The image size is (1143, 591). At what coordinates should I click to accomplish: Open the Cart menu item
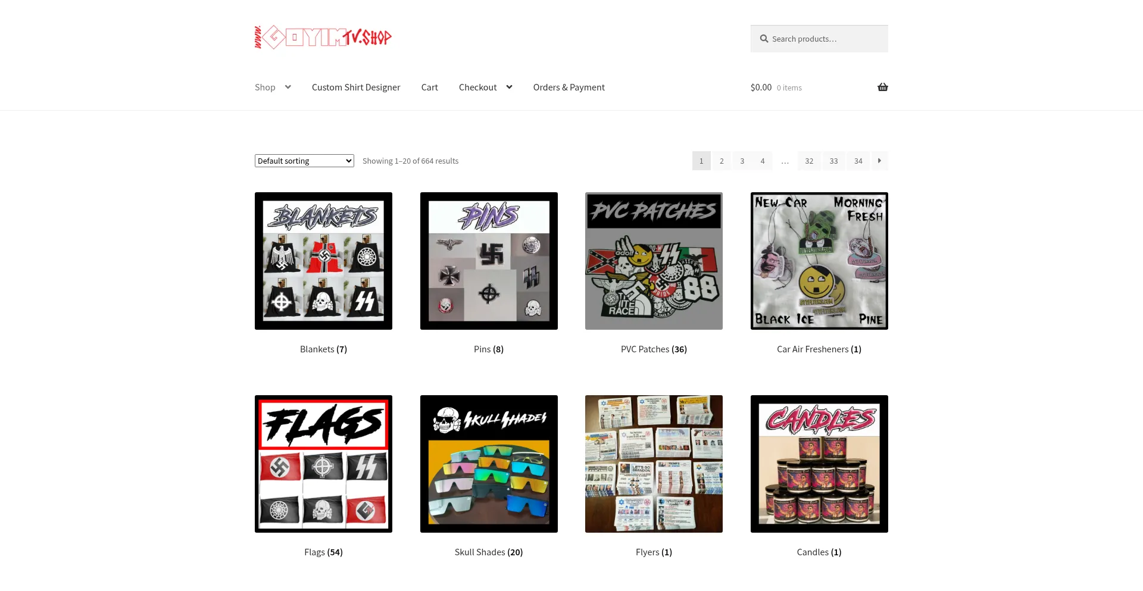(430, 87)
